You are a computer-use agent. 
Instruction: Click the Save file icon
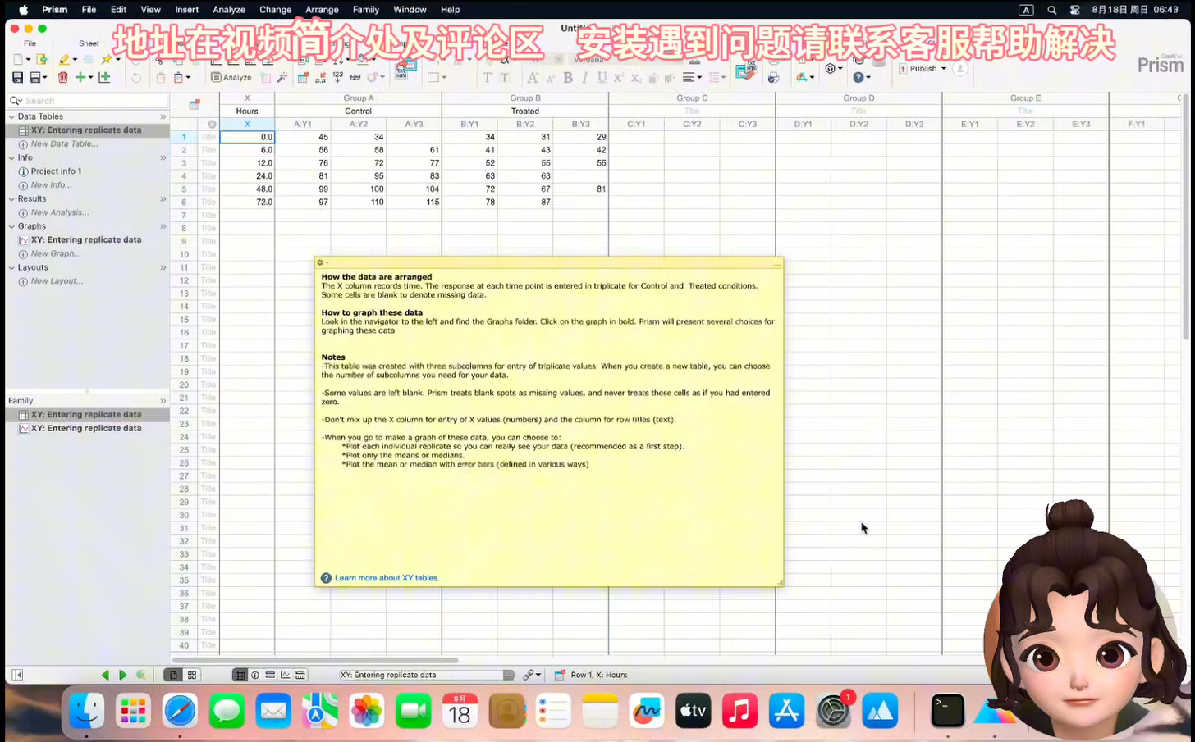[17, 77]
